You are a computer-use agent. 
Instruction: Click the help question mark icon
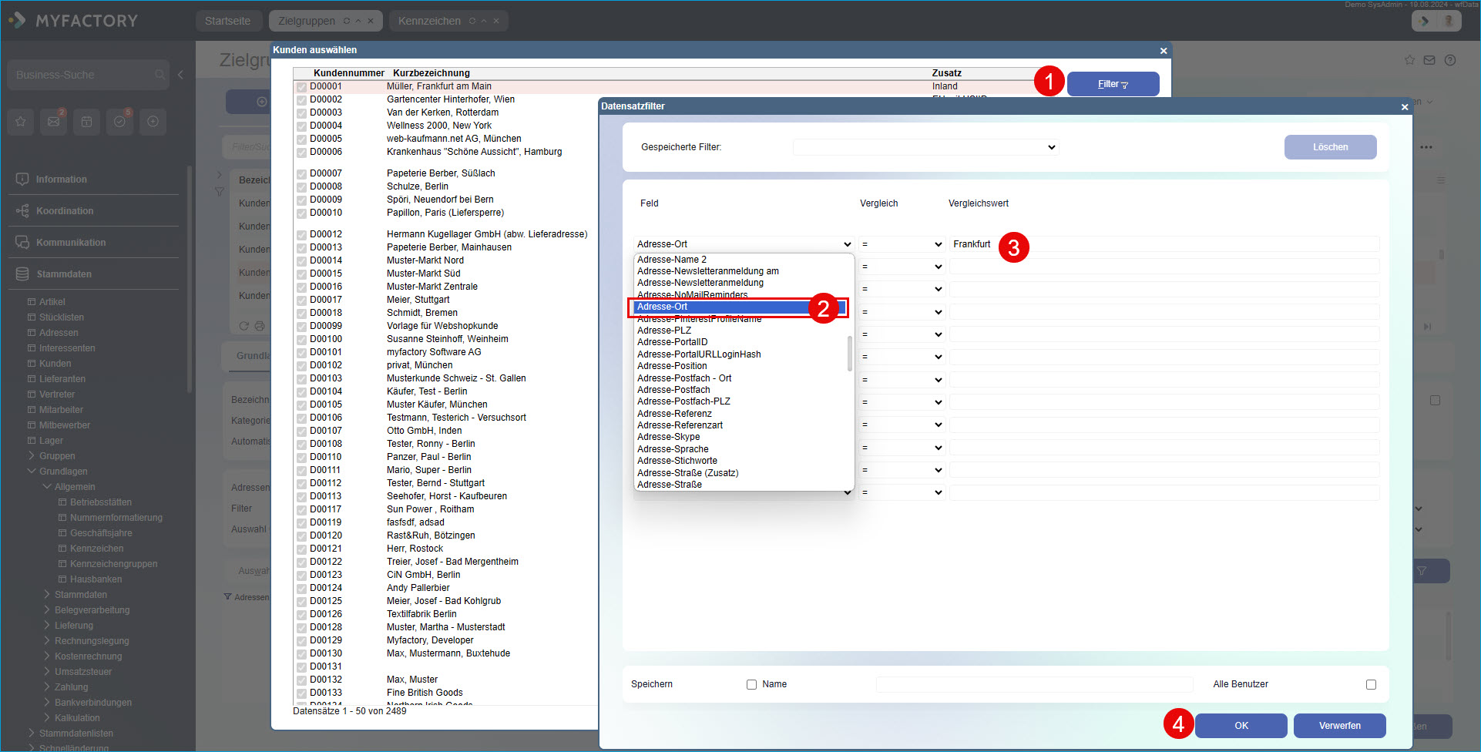coord(1450,60)
